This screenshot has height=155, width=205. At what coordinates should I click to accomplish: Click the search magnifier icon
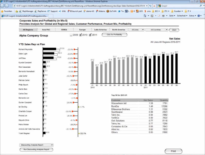[x=201, y=6]
